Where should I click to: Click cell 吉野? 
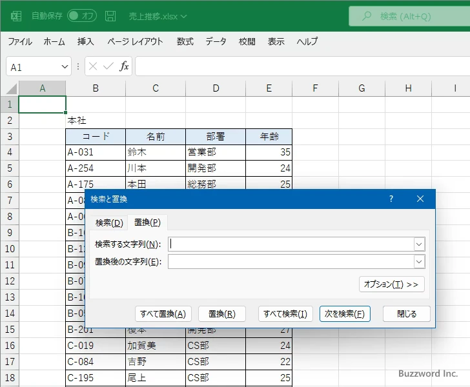click(x=156, y=362)
